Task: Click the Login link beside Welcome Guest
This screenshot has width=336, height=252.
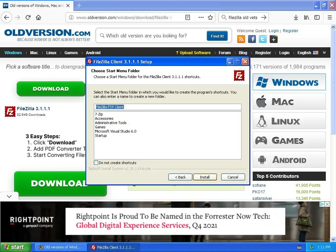Action: pyautogui.click(x=274, y=31)
